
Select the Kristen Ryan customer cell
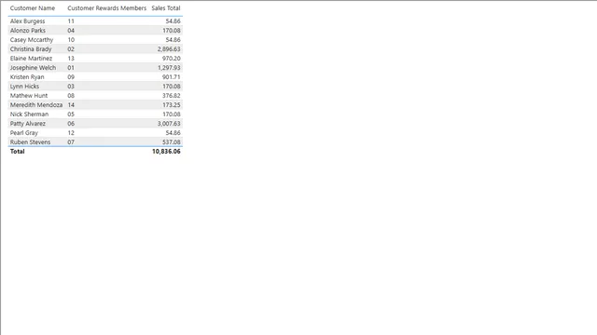tap(27, 77)
